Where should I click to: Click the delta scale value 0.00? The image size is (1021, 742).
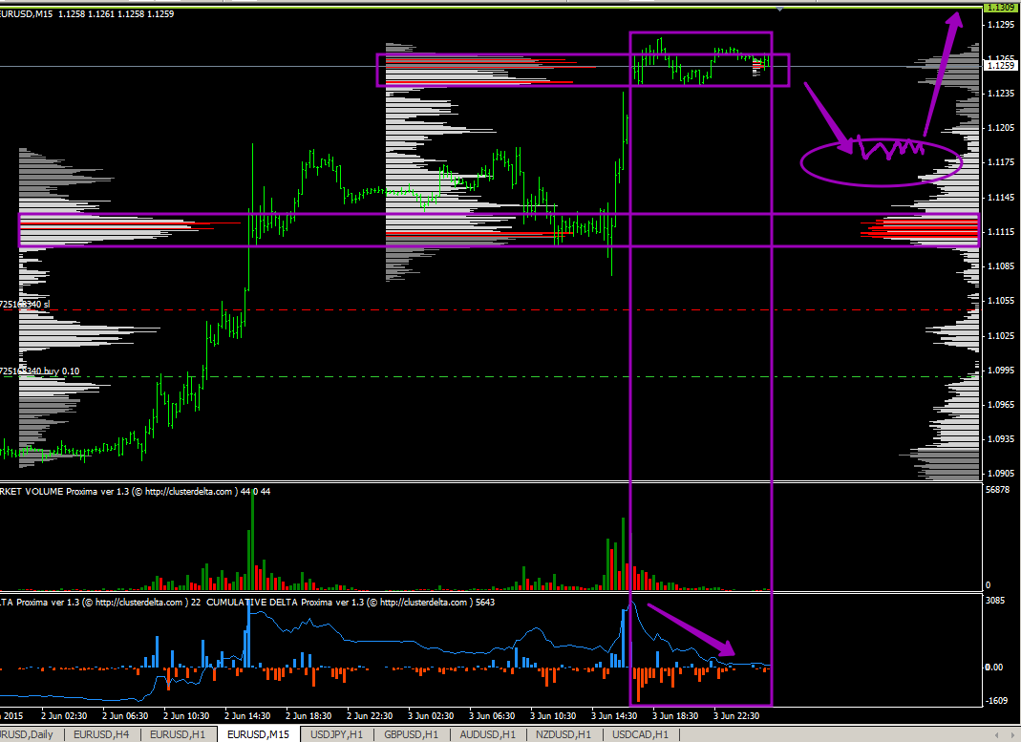point(993,668)
